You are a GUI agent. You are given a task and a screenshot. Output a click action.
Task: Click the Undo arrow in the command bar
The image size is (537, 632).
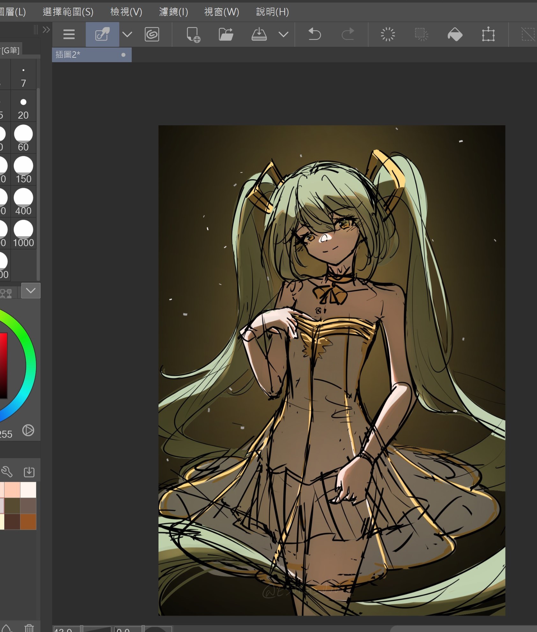(314, 34)
